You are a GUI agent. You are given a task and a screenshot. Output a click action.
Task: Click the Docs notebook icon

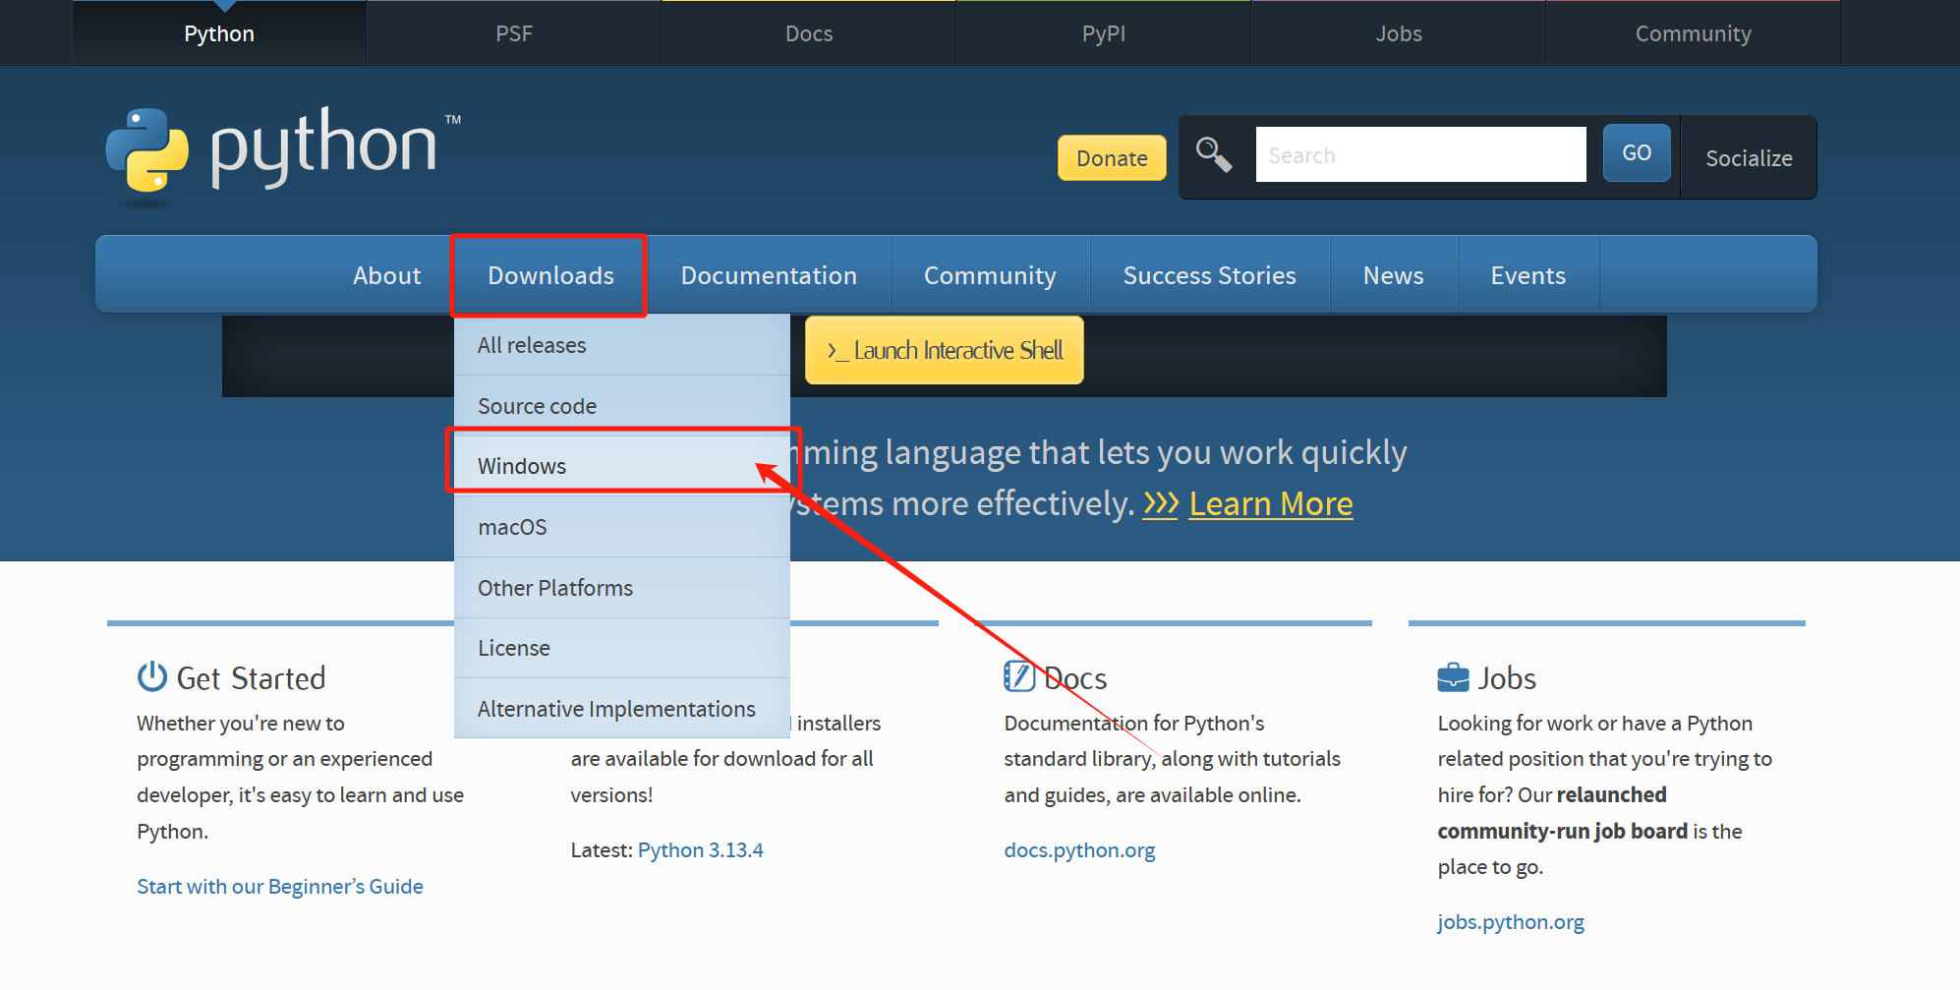[x=1019, y=676]
